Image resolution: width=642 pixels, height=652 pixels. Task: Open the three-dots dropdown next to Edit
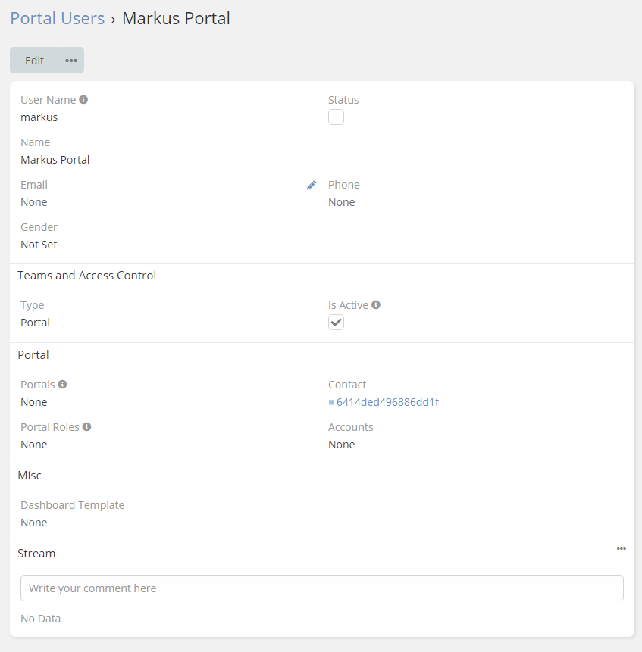pyautogui.click(x=71, y=61)
